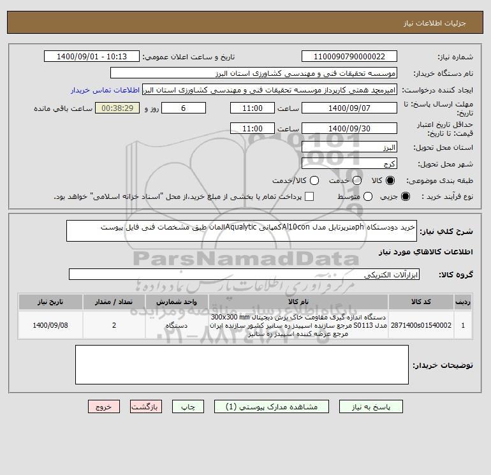Click the تعداد / مقدار column header
This screenshot has height=475, width=491.
114,302
